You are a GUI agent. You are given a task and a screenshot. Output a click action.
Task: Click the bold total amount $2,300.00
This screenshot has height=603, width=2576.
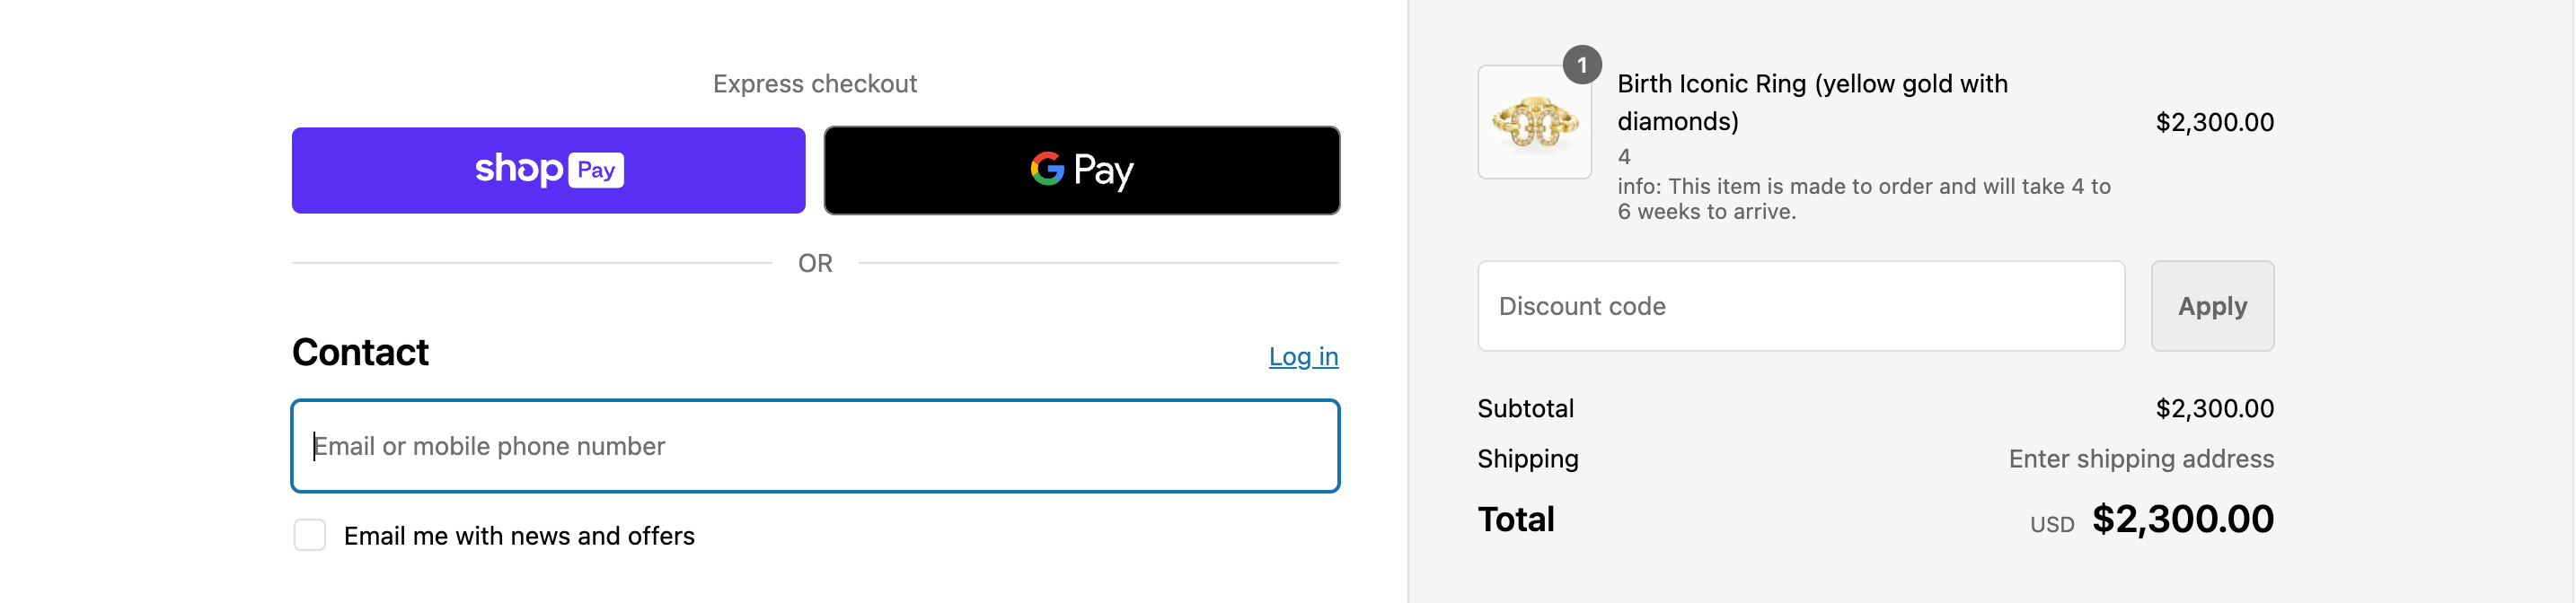click(x=2182, y=520)
